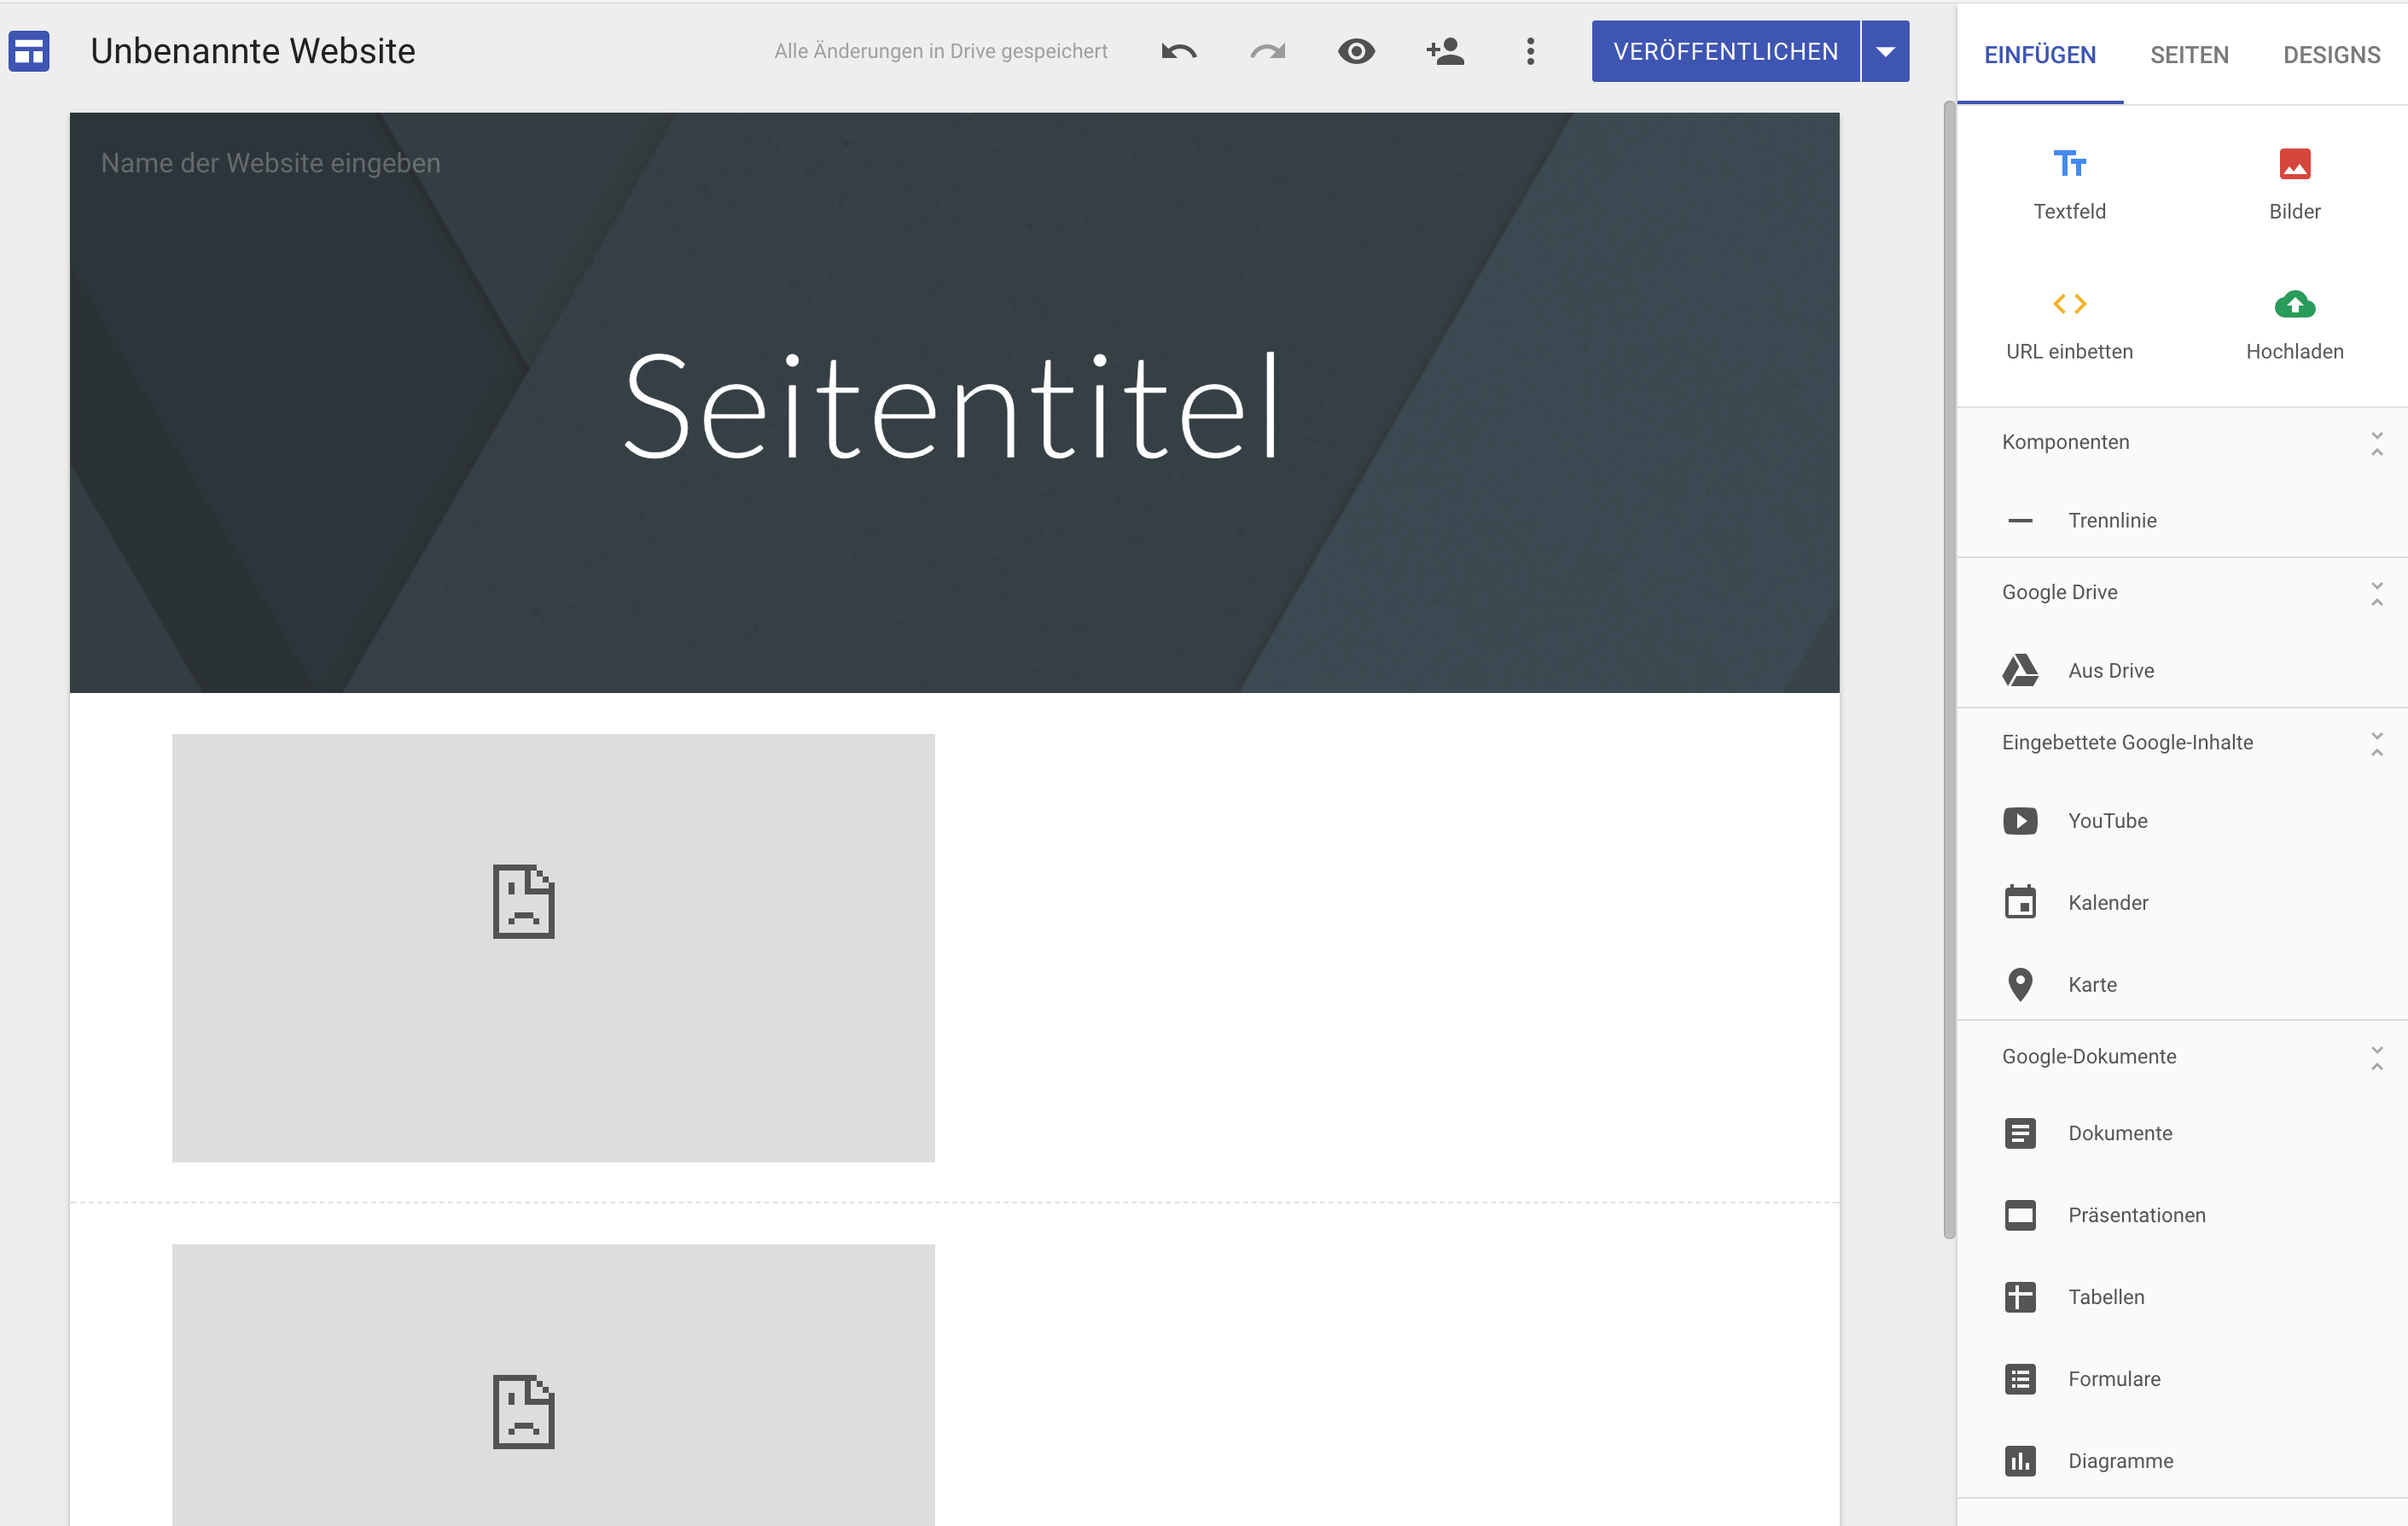This screenshot has width=2408, height=1526.
Task: Click the undo arrow icon
Action: click(x=1179, y=51)
